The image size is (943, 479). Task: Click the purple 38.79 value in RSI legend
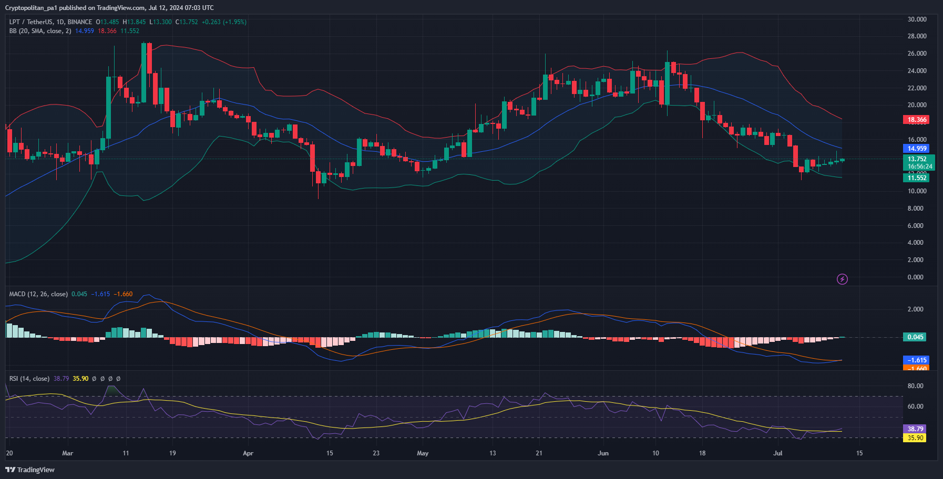[61, 379]
